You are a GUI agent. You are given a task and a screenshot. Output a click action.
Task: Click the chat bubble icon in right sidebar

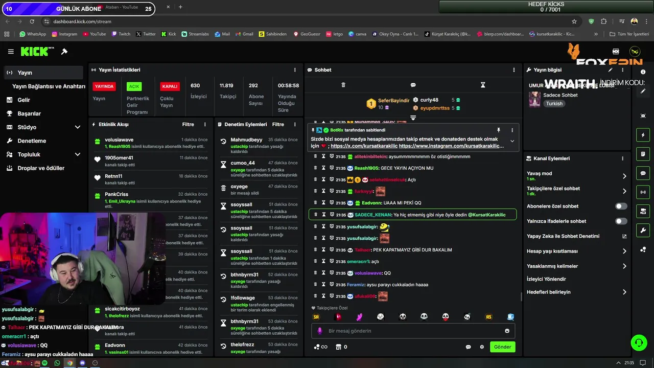point(643,173)
